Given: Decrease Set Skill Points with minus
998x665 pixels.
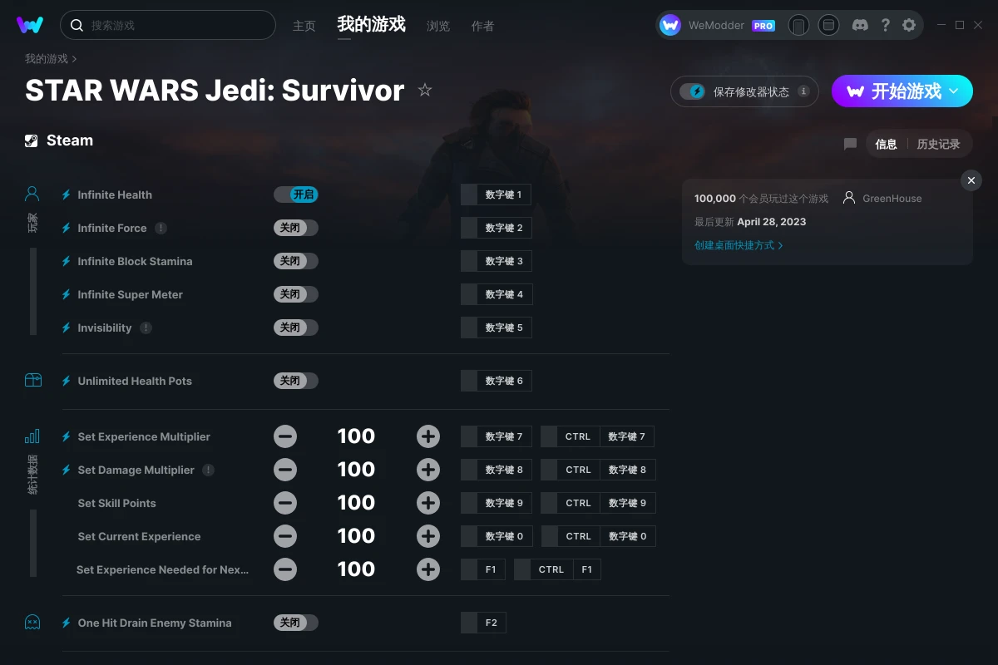Looking at the screenshot, I should tap(285, 503).
